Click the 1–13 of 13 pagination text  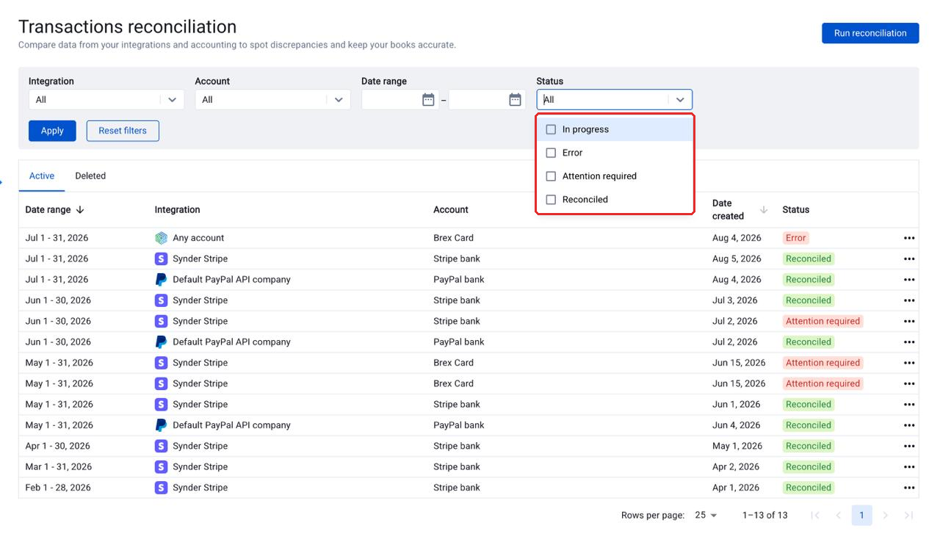click(x=764, y=516)
